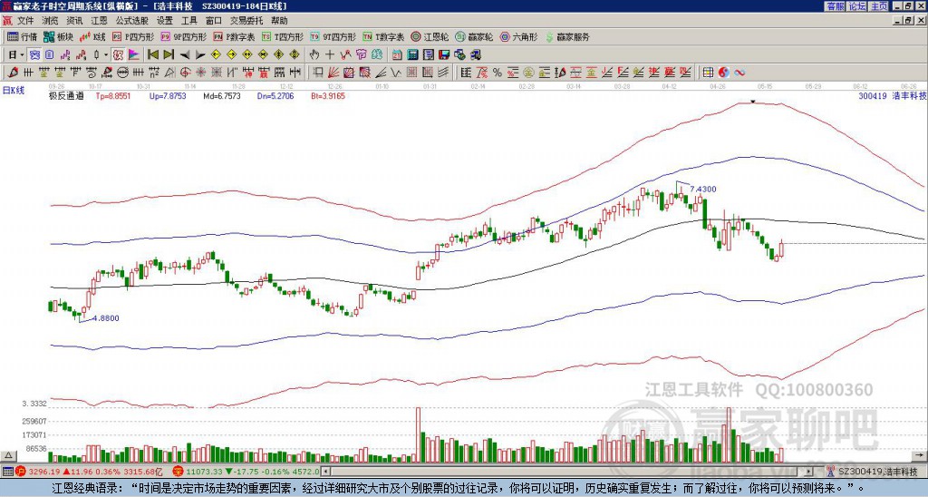Viewport: 928px width, 497px height.
Task: Click the colored grid table icon
Action: coord(709,73)
